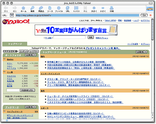This screenshot has height=124, width=156.
Task: Click the Go button
Action: (x=144, y=15)
